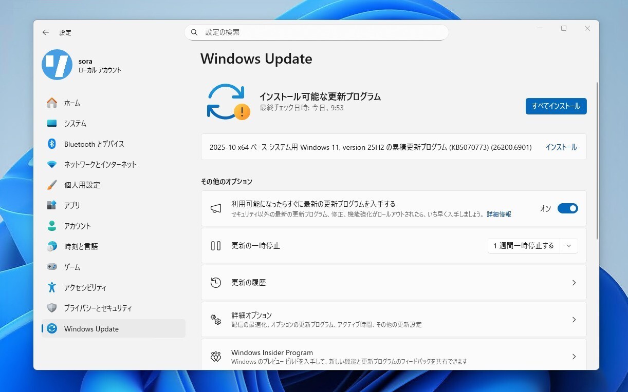
Task: Go to ホーム in sidebar
Action: [x=72, y=103]
